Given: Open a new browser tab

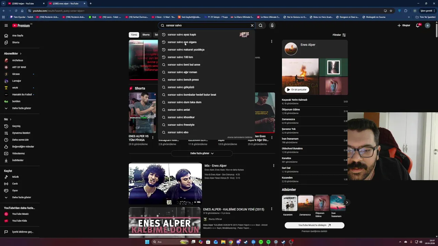Looking at the screenshot, I should 91,3.
